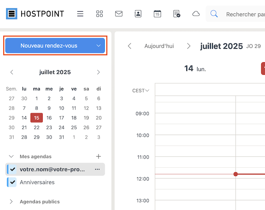This screenshot has width=265, height=210.
Task: Click the 09:00 slot on Monday 14
Action: pos(195,118)
